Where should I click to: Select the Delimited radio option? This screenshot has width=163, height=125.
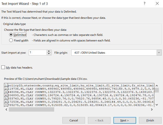tap(11, 35)
